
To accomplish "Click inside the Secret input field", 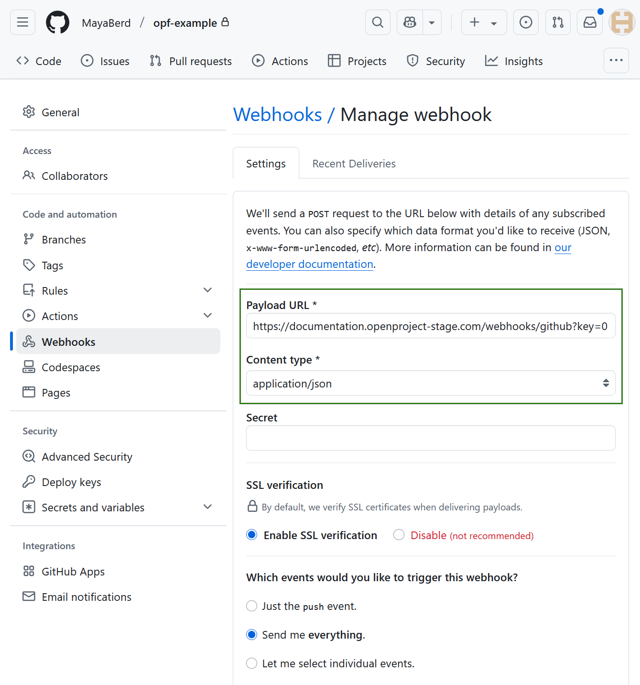I will point(430,438).
